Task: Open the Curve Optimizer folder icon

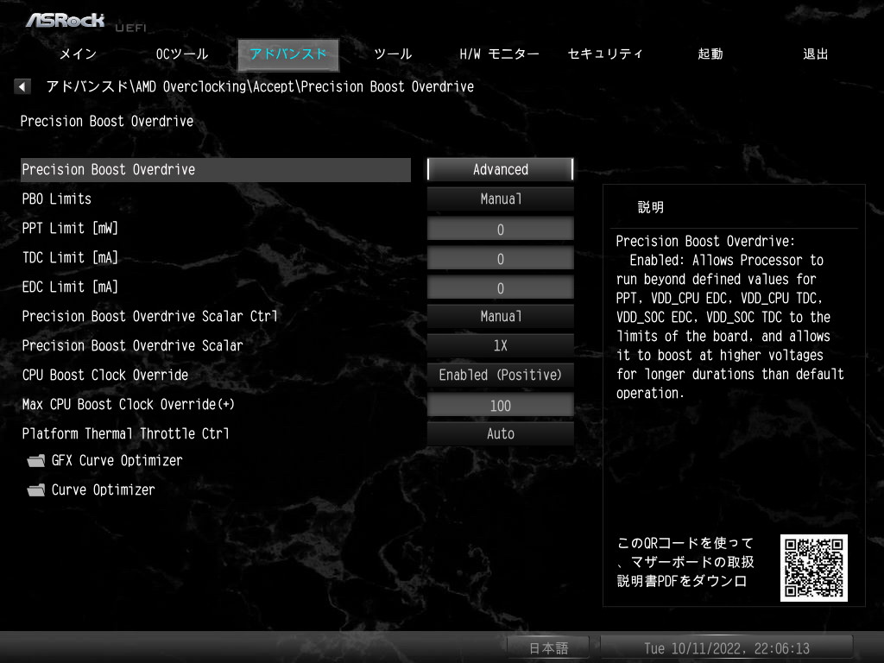Action: pos(36,490)
